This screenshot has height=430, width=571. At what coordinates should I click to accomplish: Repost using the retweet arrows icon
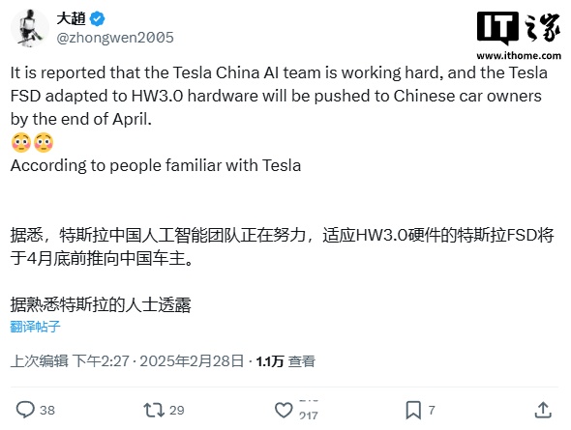pyautogui.click(x=154, y=410)
